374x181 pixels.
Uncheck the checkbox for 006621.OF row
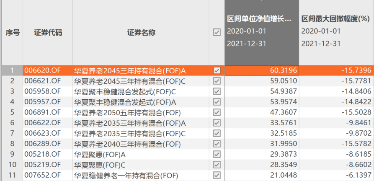pos(217,81)
